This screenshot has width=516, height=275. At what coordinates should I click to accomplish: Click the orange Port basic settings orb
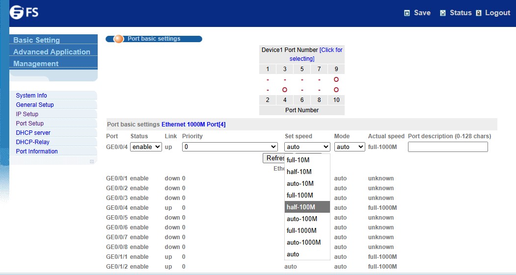coord(118,39)
